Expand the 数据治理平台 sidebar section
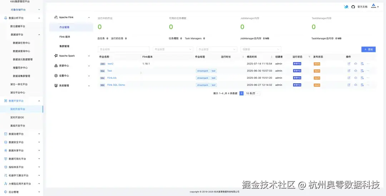The image size is (386, 196). click(x=39, y=134)
